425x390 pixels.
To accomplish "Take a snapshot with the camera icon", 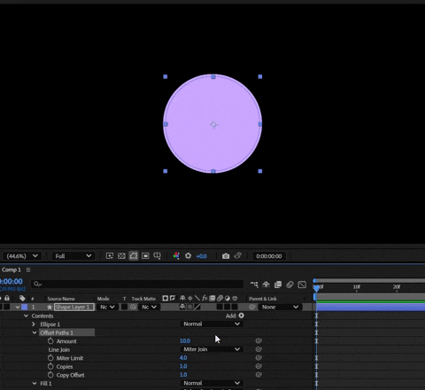I will tap(226, 256).
